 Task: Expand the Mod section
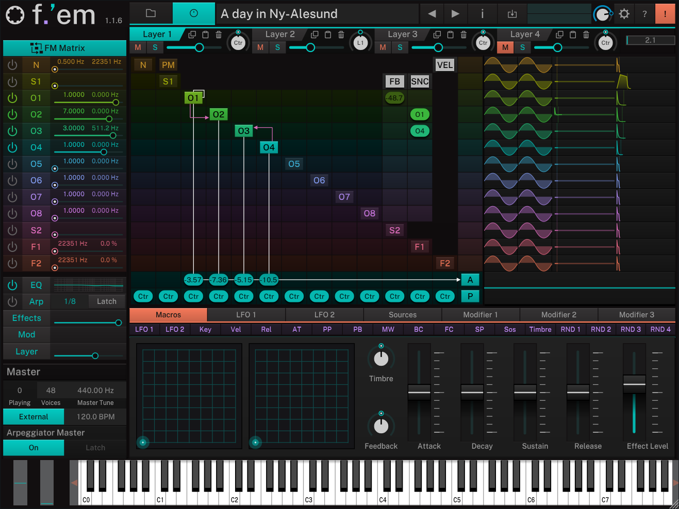click(x=27, y=334)
